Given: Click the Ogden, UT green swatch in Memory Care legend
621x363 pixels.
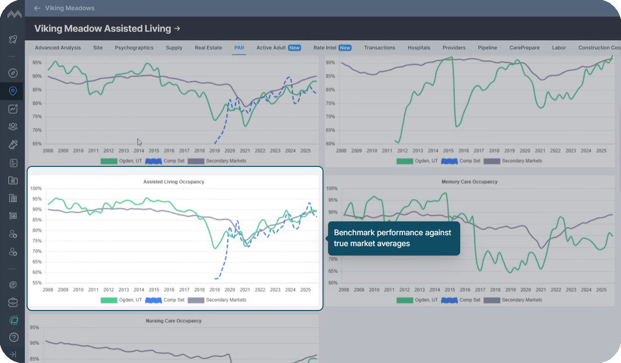Looking at the screenshot, I should point(404,300).
